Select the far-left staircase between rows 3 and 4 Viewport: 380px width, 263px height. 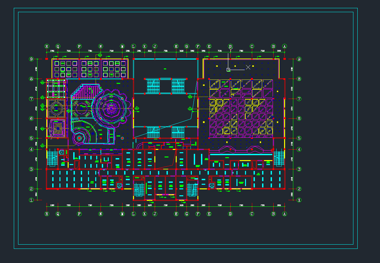click(x=52, y=158)
